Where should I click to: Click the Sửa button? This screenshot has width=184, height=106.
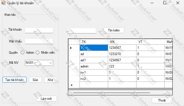point(35,80)
